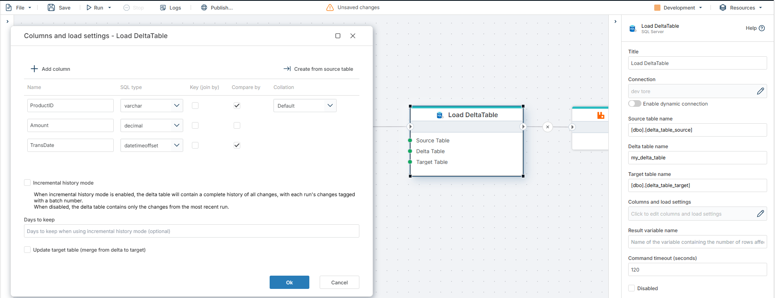The image size is (775, 298).
Task: Open the Logs panel
Action: tap(170, 7)
